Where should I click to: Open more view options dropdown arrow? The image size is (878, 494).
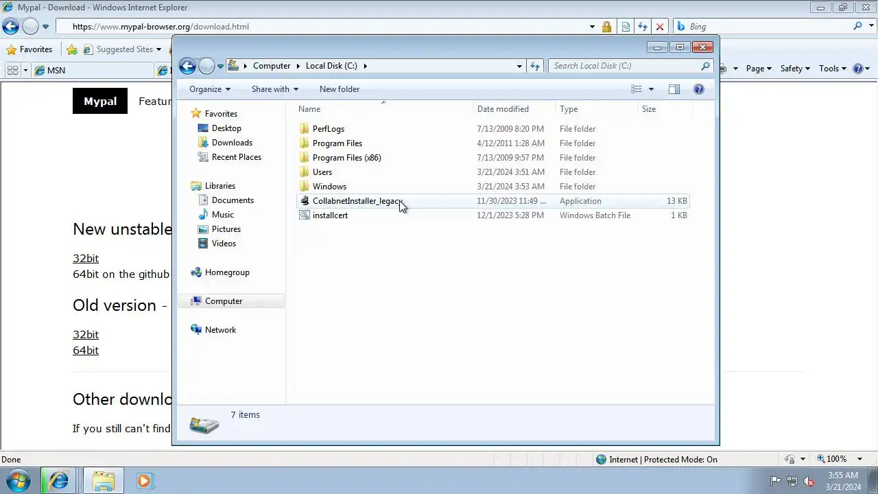point(651,89)
